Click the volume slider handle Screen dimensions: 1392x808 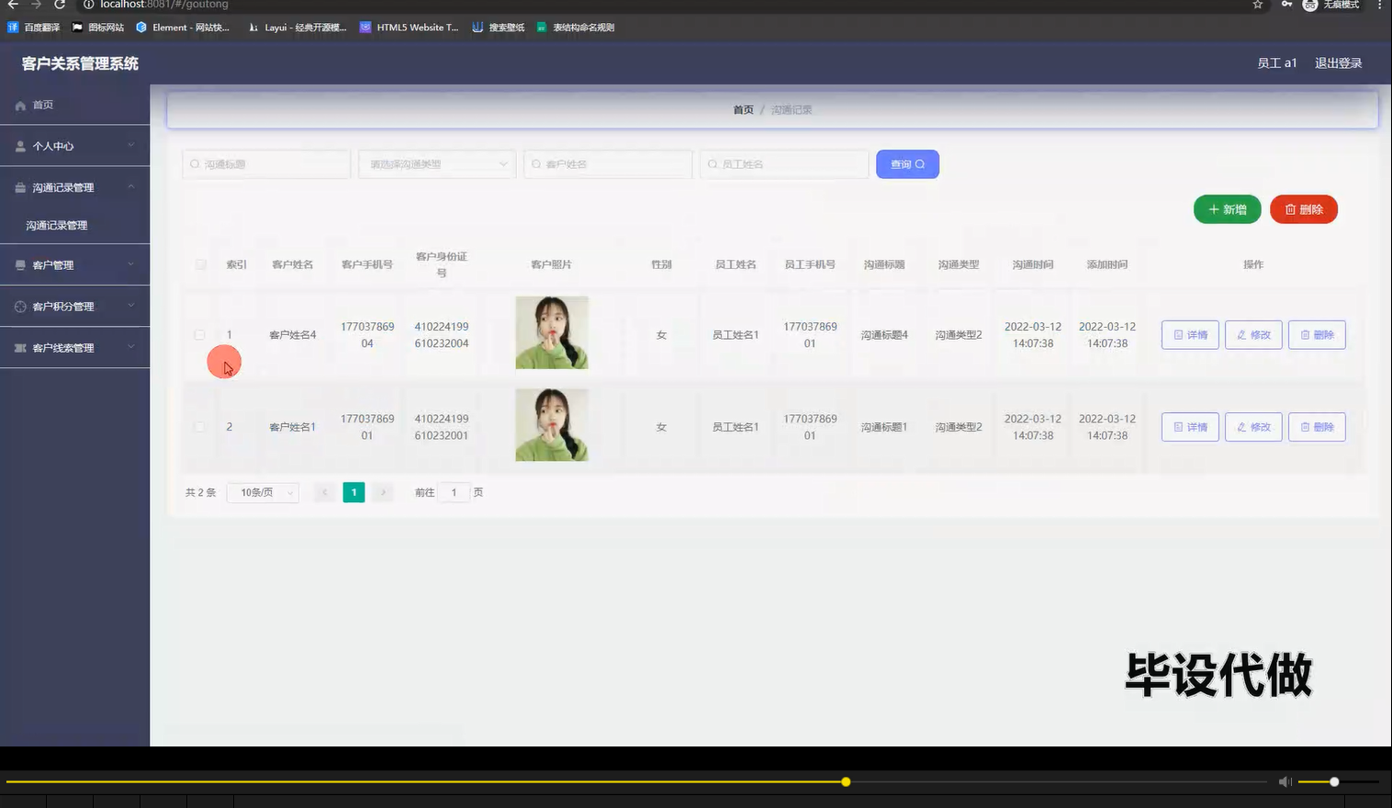coord(1334,782)
